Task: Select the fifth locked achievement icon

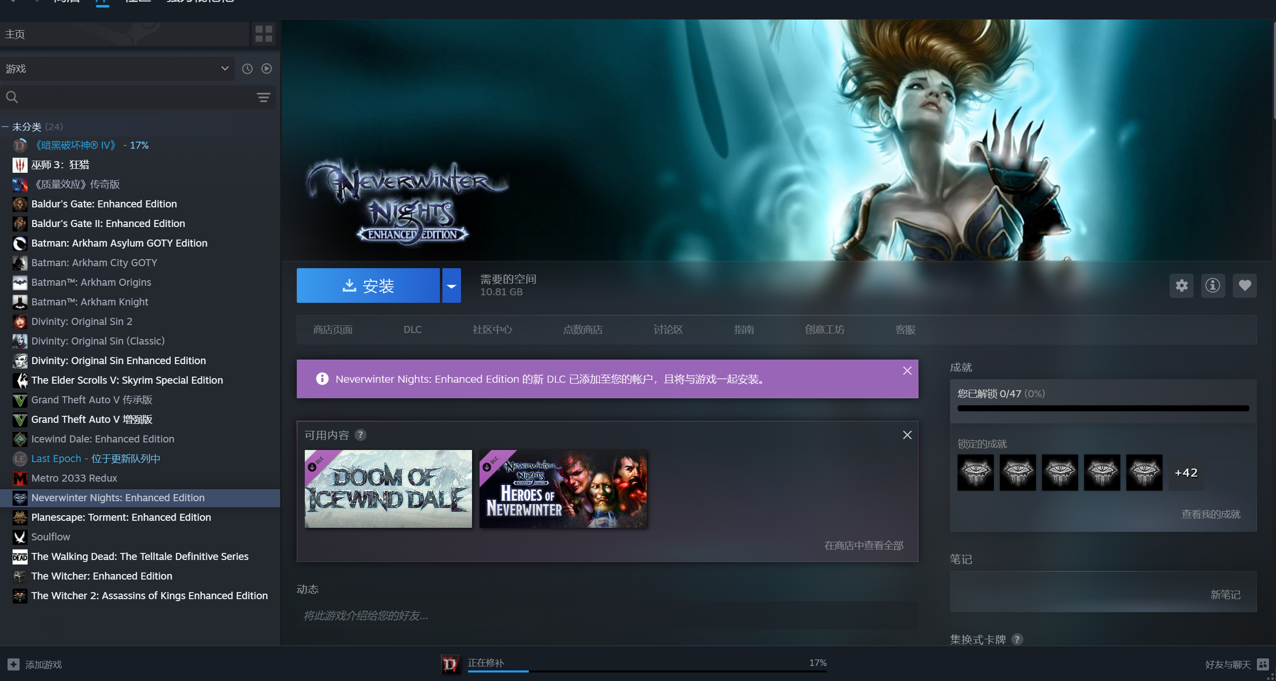Action: [1144, 473]
